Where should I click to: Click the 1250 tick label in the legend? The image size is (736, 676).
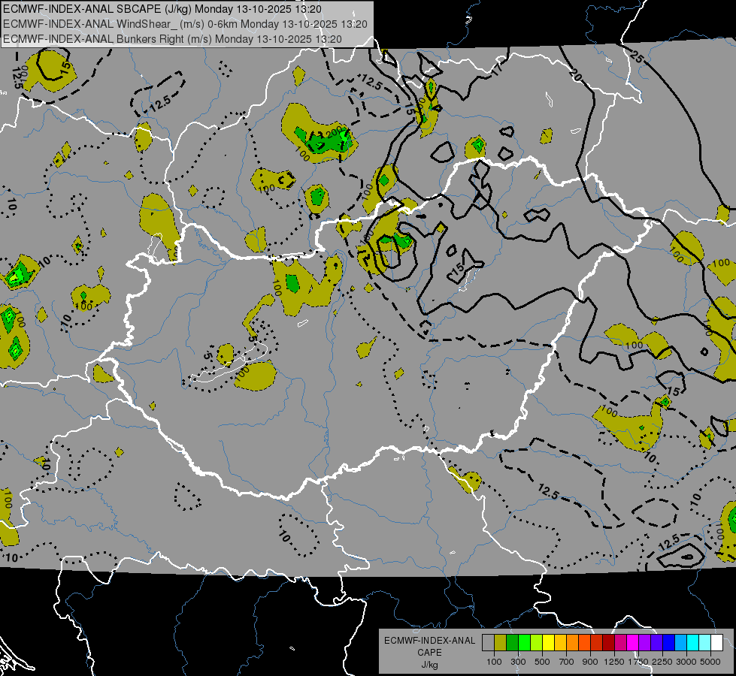pos(614,662)
